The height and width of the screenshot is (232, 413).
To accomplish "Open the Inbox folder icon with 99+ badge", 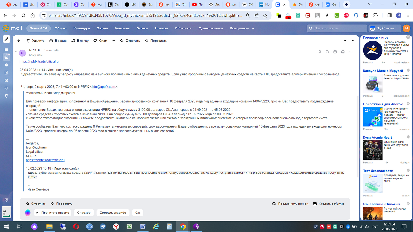I will point(6,57).
